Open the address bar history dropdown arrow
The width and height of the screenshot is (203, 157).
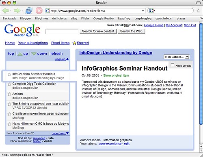pos(143,10)
